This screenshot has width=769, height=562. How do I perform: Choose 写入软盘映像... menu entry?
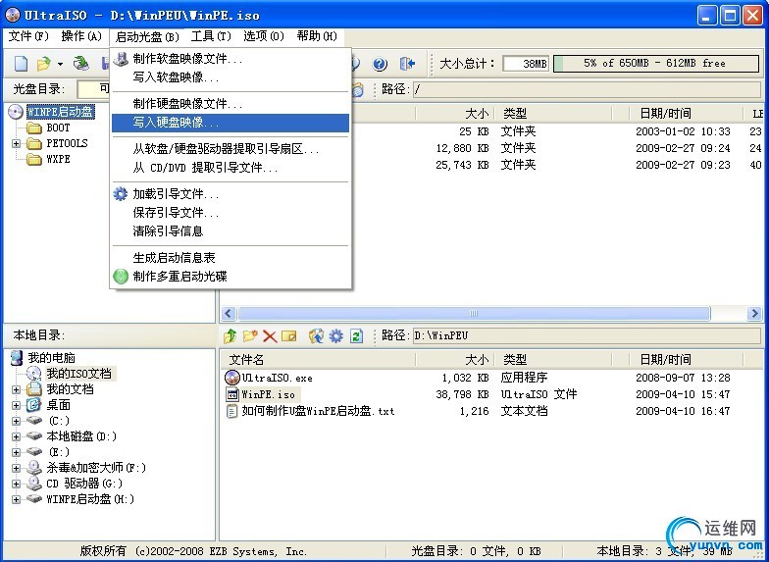(x=231, y=77)
